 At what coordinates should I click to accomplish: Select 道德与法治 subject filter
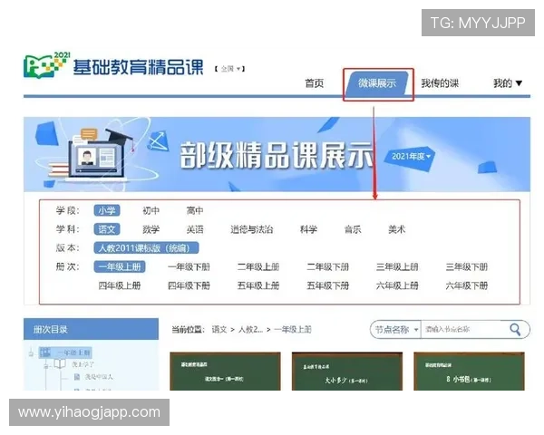pyautogui.click(x=252, y=229)
